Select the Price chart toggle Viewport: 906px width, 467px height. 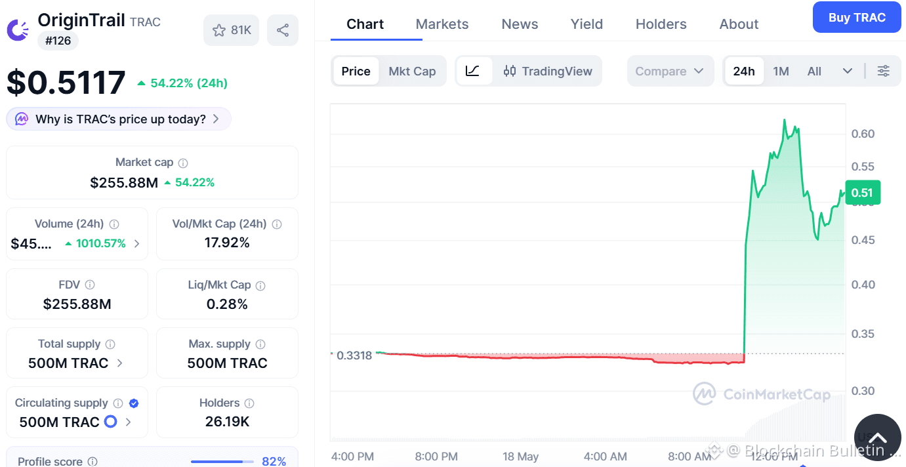pyautogui.click(x=356, y=71)
